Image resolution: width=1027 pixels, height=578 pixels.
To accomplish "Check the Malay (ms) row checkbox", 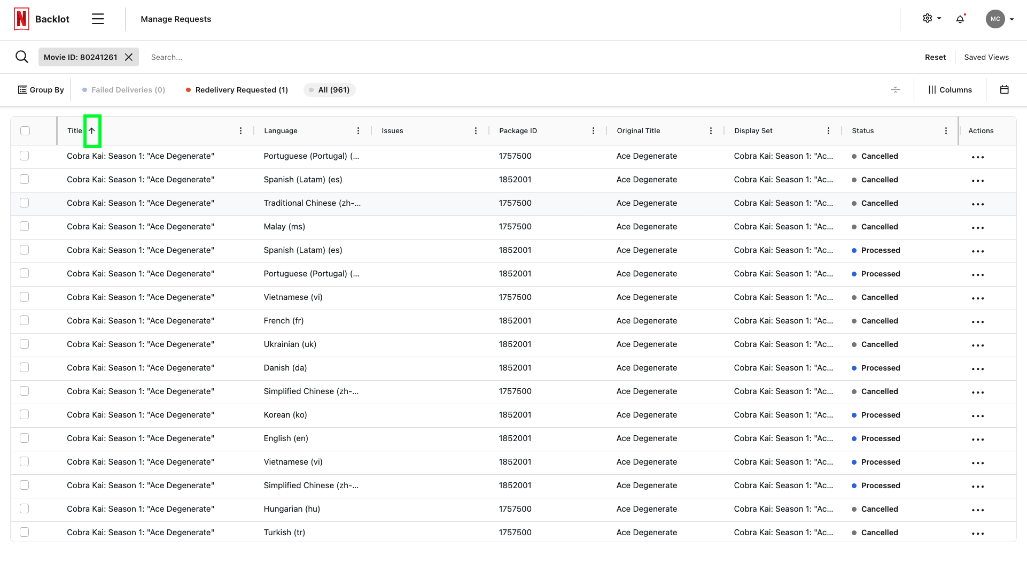I will click(x=24, y=226).
